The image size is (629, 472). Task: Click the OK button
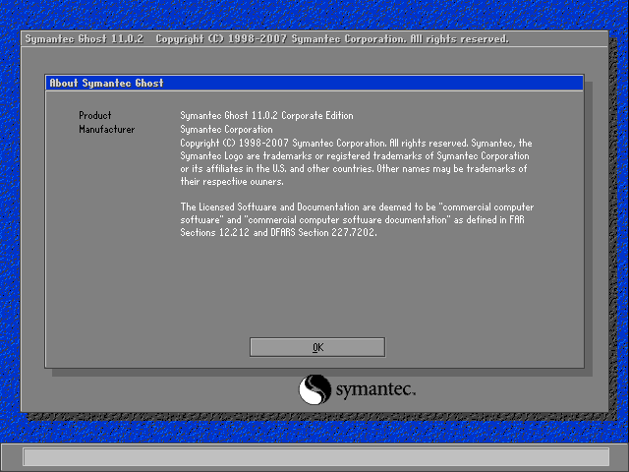coord(317,347)
